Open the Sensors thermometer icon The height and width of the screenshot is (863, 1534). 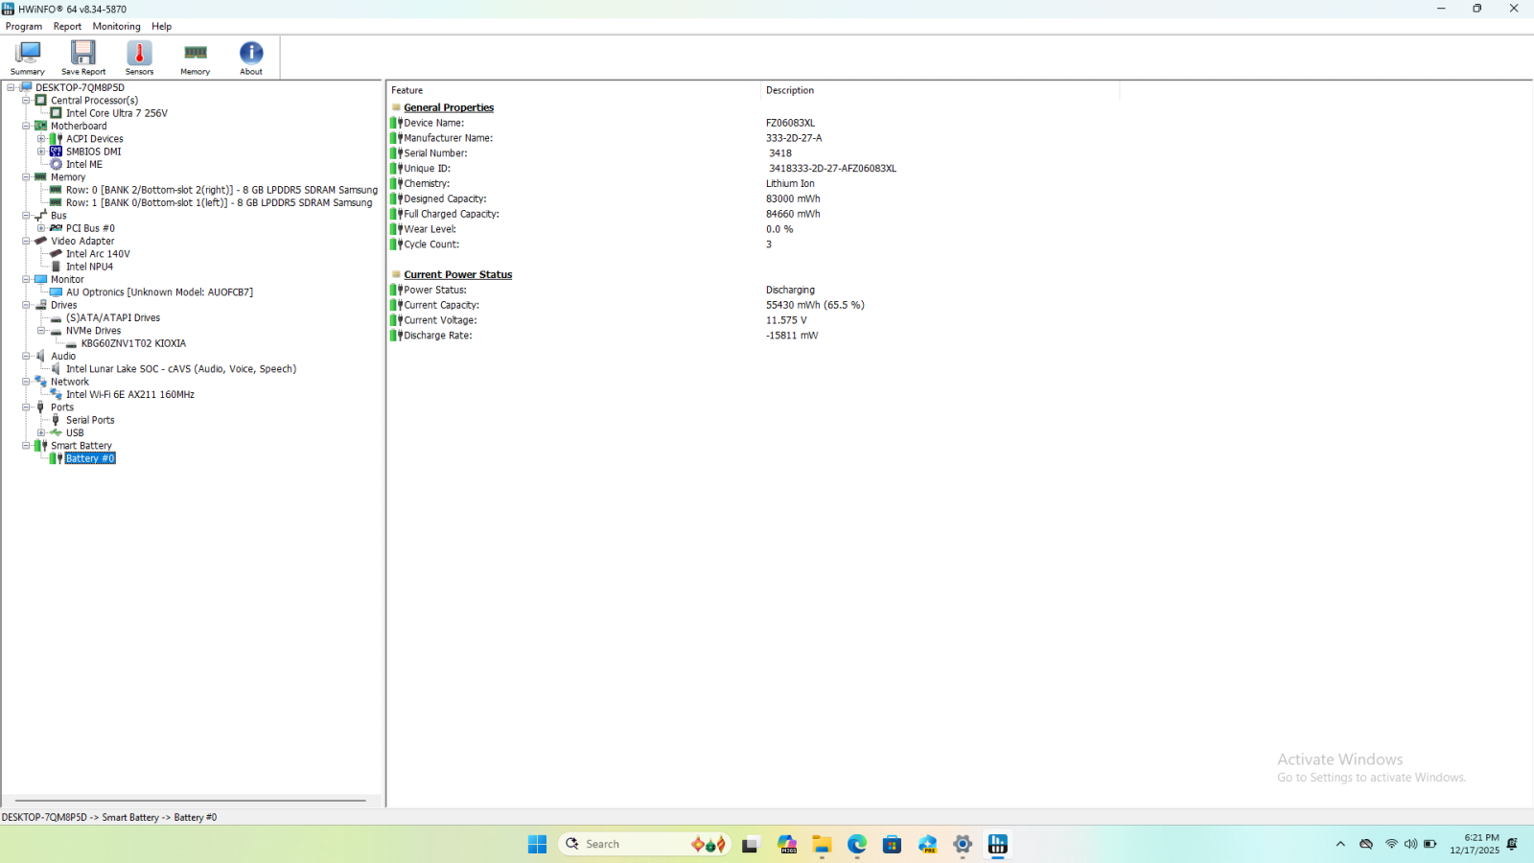point(139,58)
